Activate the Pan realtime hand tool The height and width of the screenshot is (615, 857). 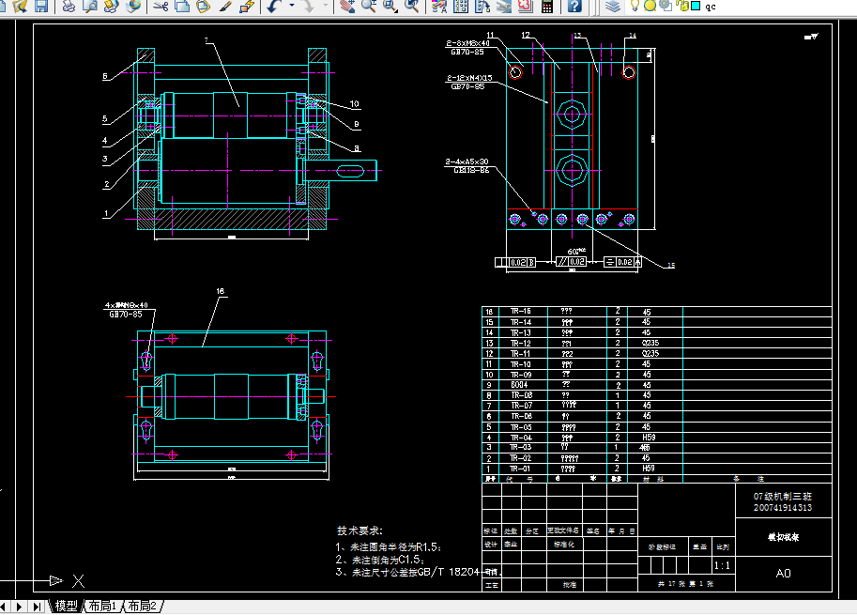pos(347,6)
